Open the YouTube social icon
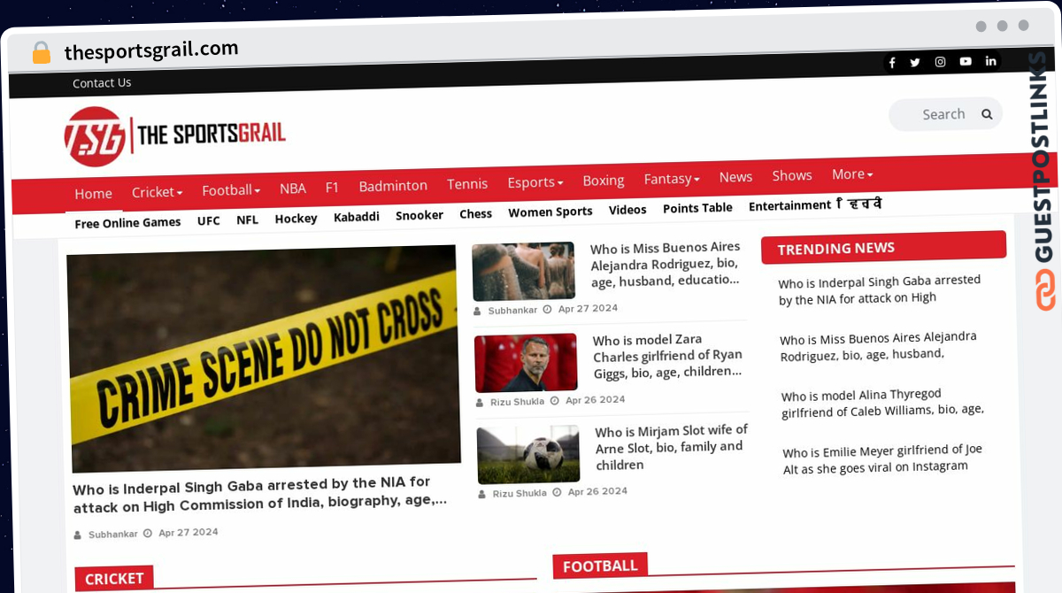1062x593 pixels. 966,61
